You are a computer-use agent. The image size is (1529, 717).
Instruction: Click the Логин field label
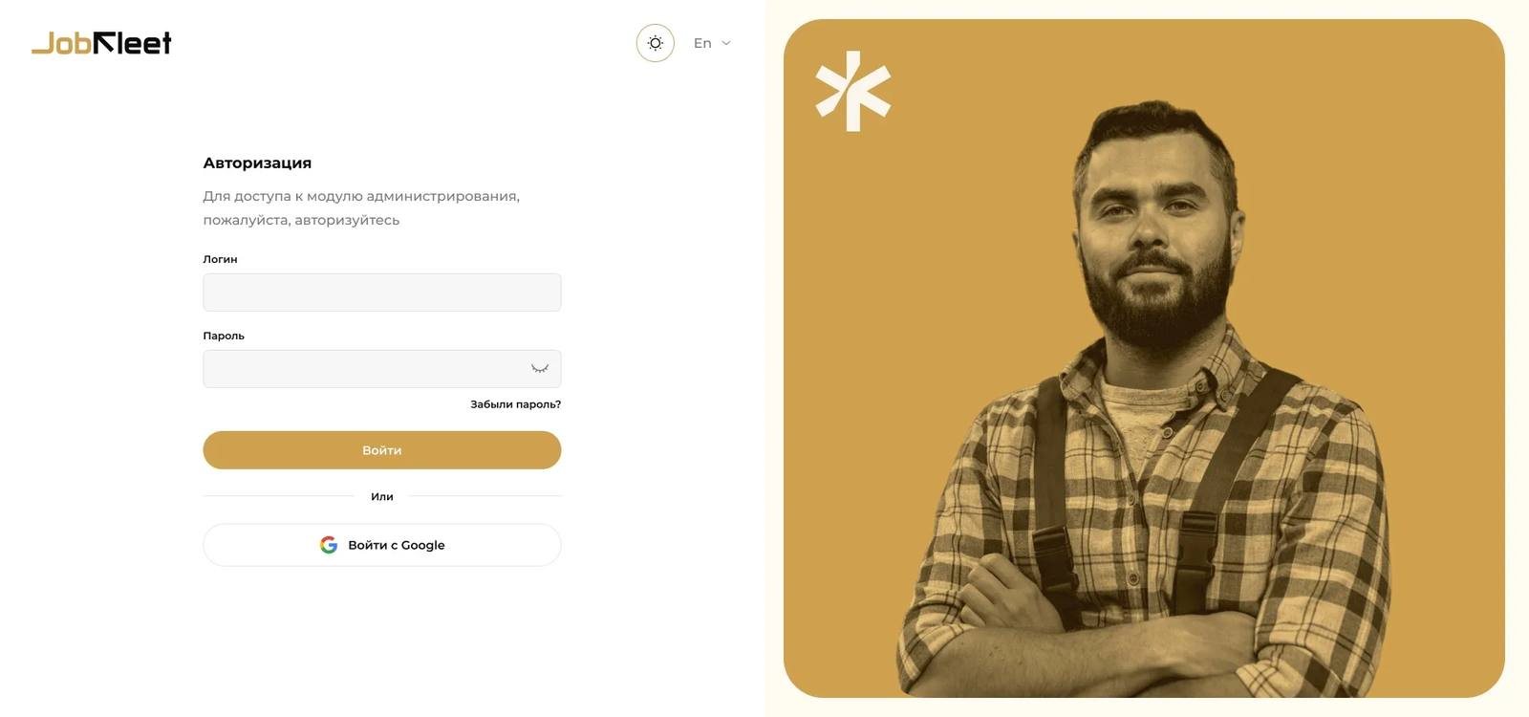click(x=220, y=259)
